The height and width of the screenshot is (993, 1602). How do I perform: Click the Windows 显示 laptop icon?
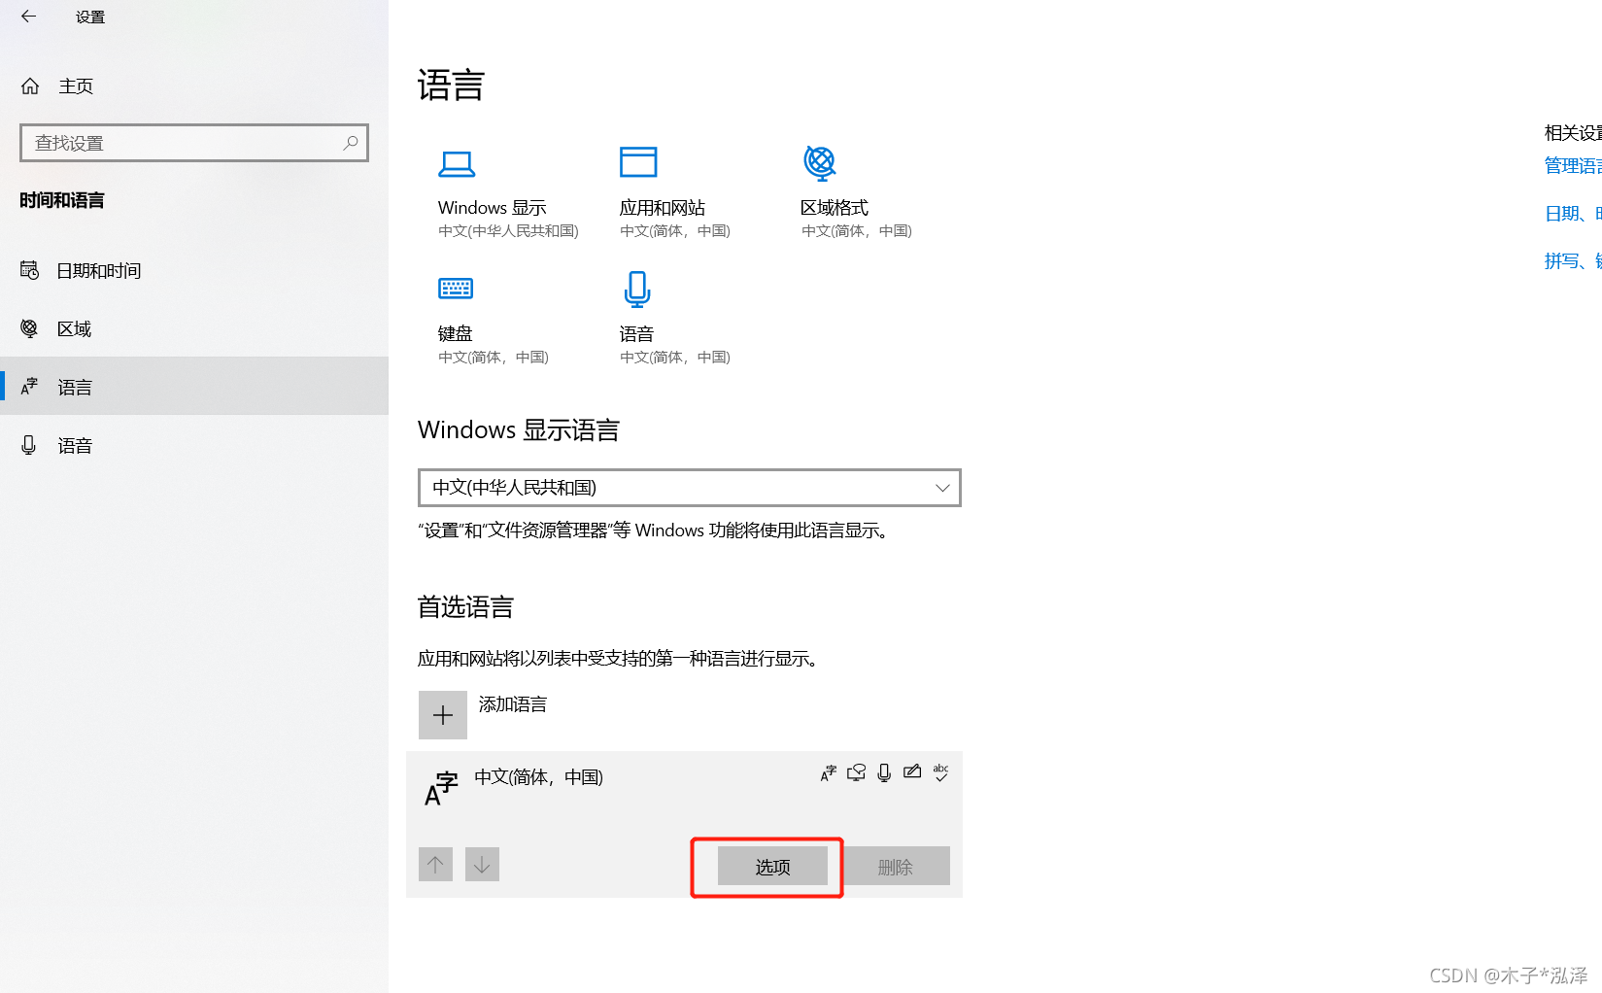[456, 163]
